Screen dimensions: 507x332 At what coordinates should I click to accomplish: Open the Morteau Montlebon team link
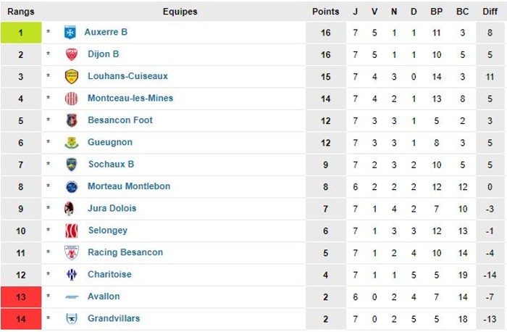(129, 186)
